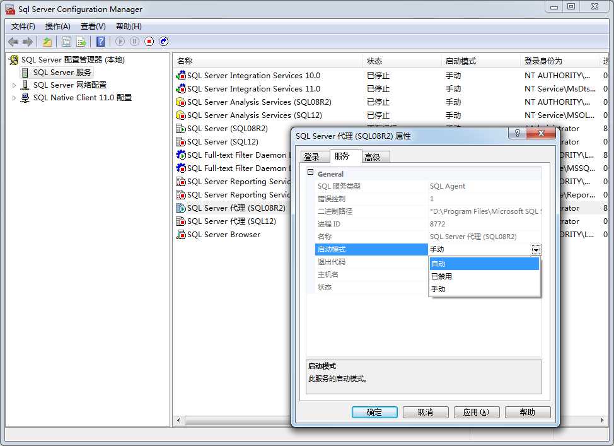The height and width of the screenshot is (446, 614).
Task: Choose 已禁用 from the startup mode list
Action: tap(484, 276)
